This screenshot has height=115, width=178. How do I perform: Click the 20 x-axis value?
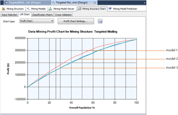pyautogui.click(x=49, y=102)
